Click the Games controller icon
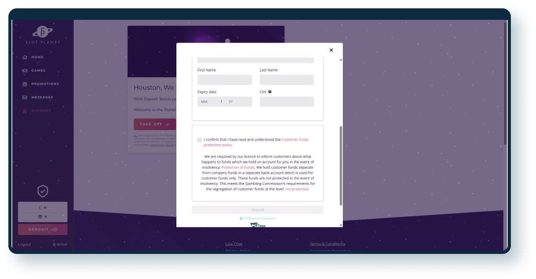 pyautogui.click(x=25, y=71)
